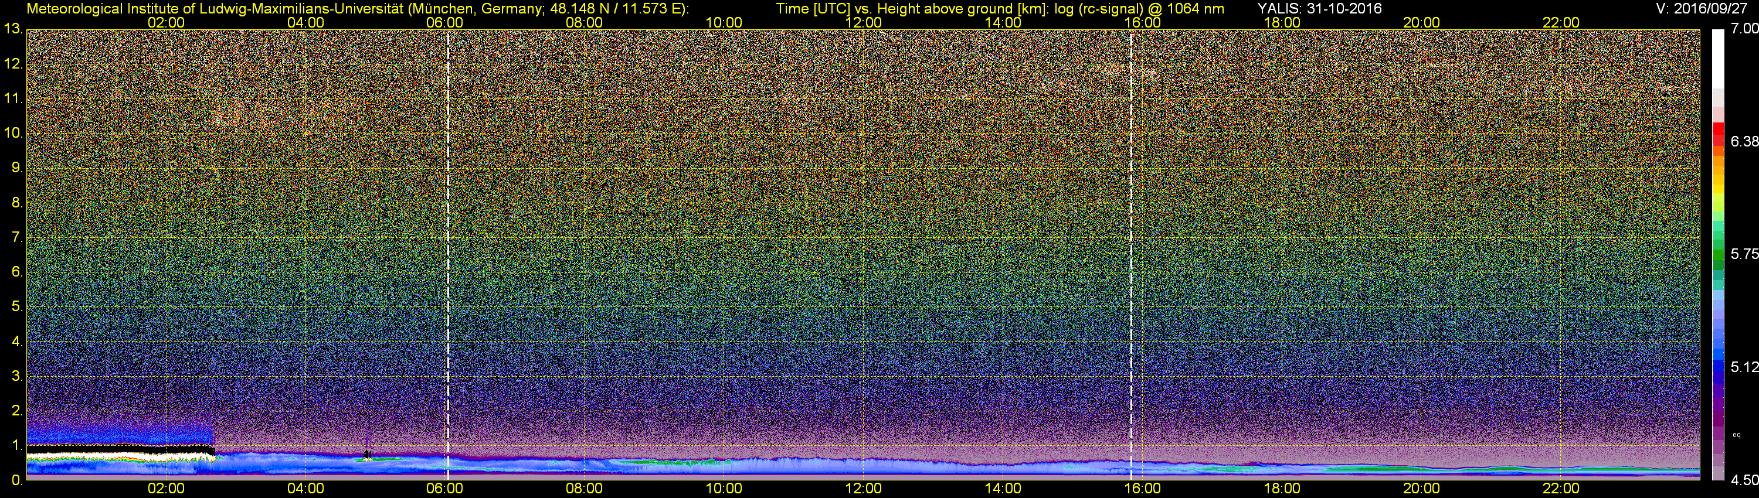
Task: Click the 22:00 label on bottom time axis
Action: (x=1561, y=489)
